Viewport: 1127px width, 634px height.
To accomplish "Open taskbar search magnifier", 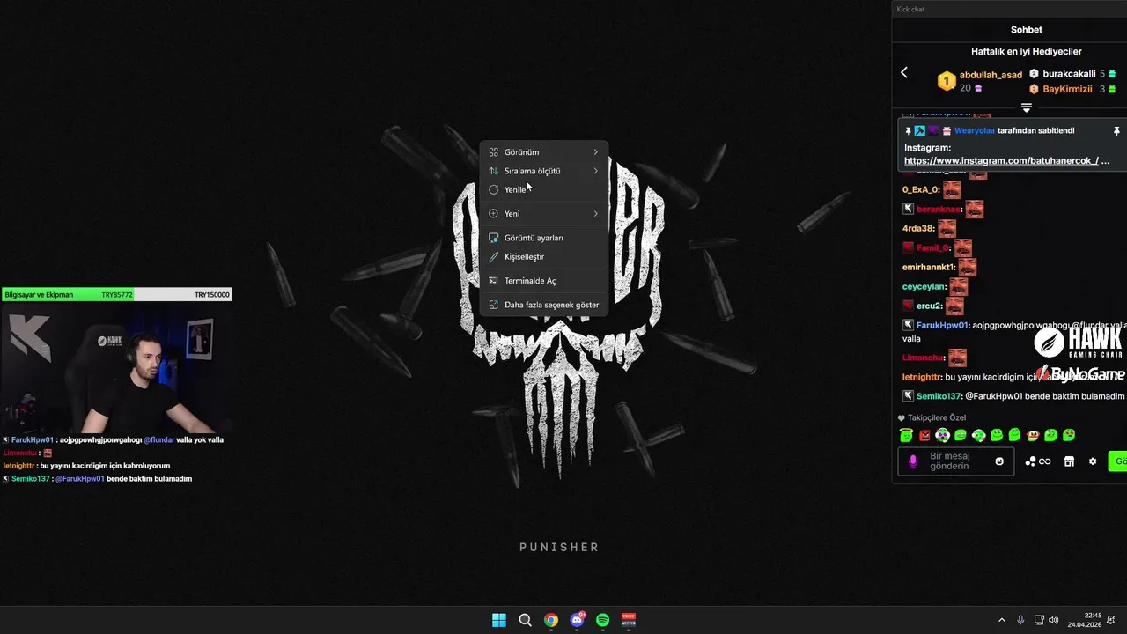I will point(525,620).
